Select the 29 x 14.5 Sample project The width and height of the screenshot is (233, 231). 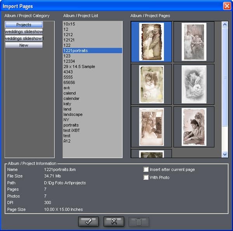[92, 66]
